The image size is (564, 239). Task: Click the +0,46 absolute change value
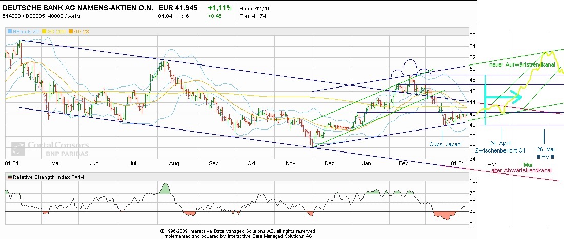(215, 16)
